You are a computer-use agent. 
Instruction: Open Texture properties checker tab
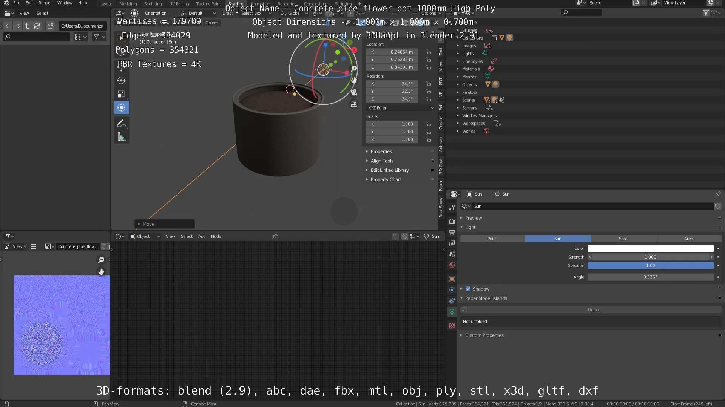point(452,326)
